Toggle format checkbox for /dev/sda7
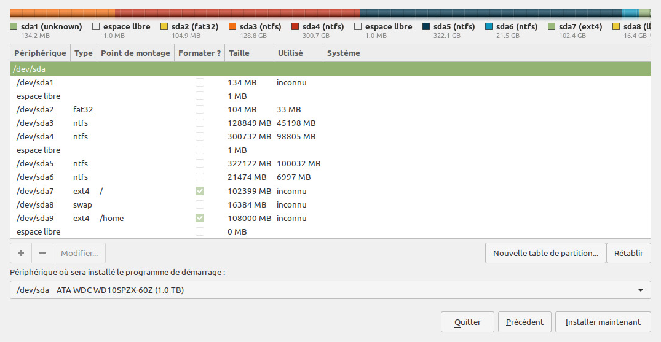 pos(200,191)
